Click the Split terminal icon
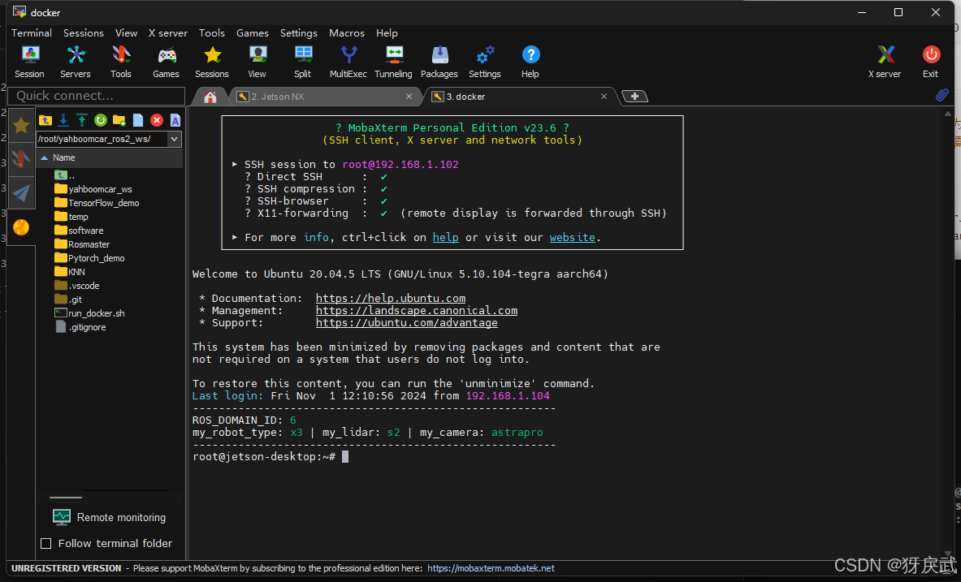 (x=303, y=62)
